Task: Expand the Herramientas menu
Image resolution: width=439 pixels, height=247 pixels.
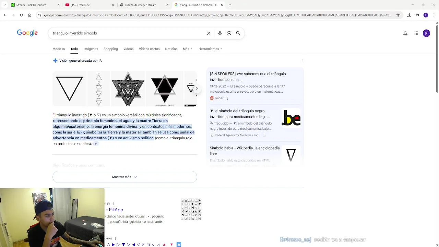Action: (210, 49)
